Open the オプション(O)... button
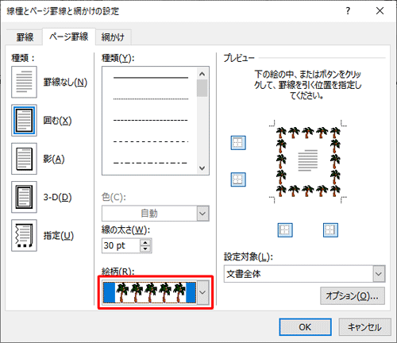The image size is (397, 343). [353, 296]
